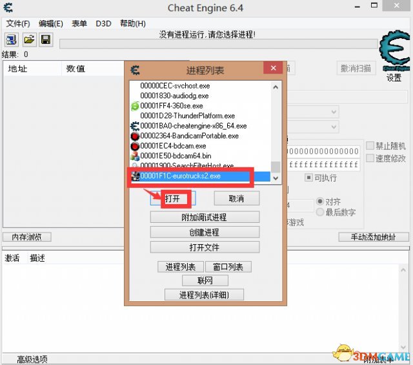Click the address list scroll-up arrow
Viewport: 413px width, 365px height.
tap(403, 270)
